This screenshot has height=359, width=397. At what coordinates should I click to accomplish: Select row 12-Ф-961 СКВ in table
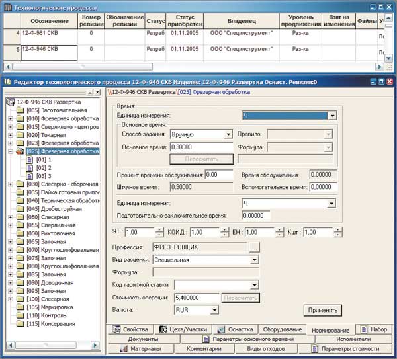tap(194, 37)
